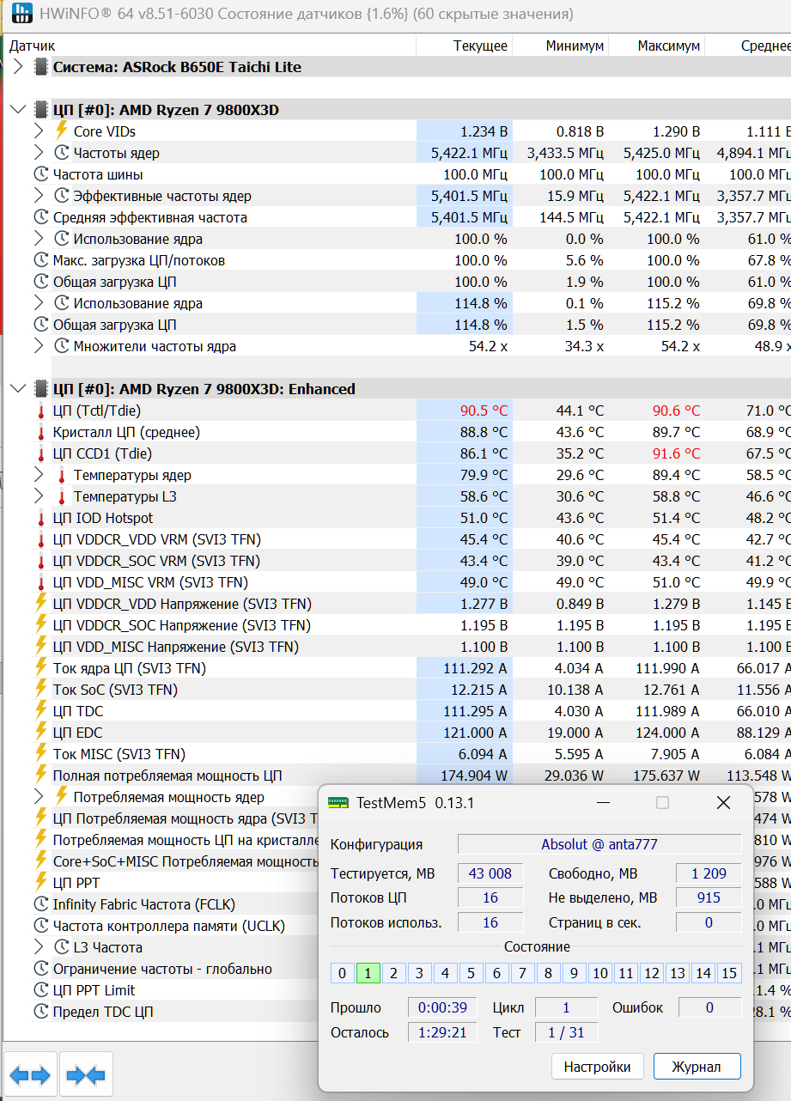Click the chip icon beside Система: ASRock B650E Taichi Lite
The image size is (791, 1101).
coord(41,67)
